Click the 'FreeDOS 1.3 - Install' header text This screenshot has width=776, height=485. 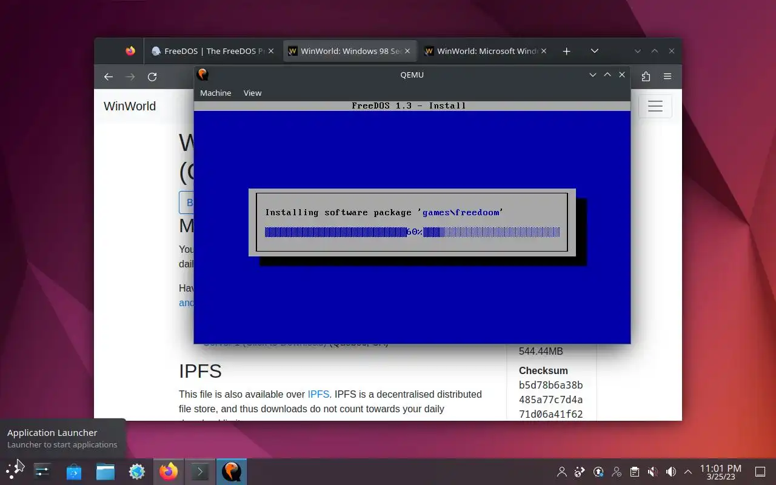click(409, 105)
